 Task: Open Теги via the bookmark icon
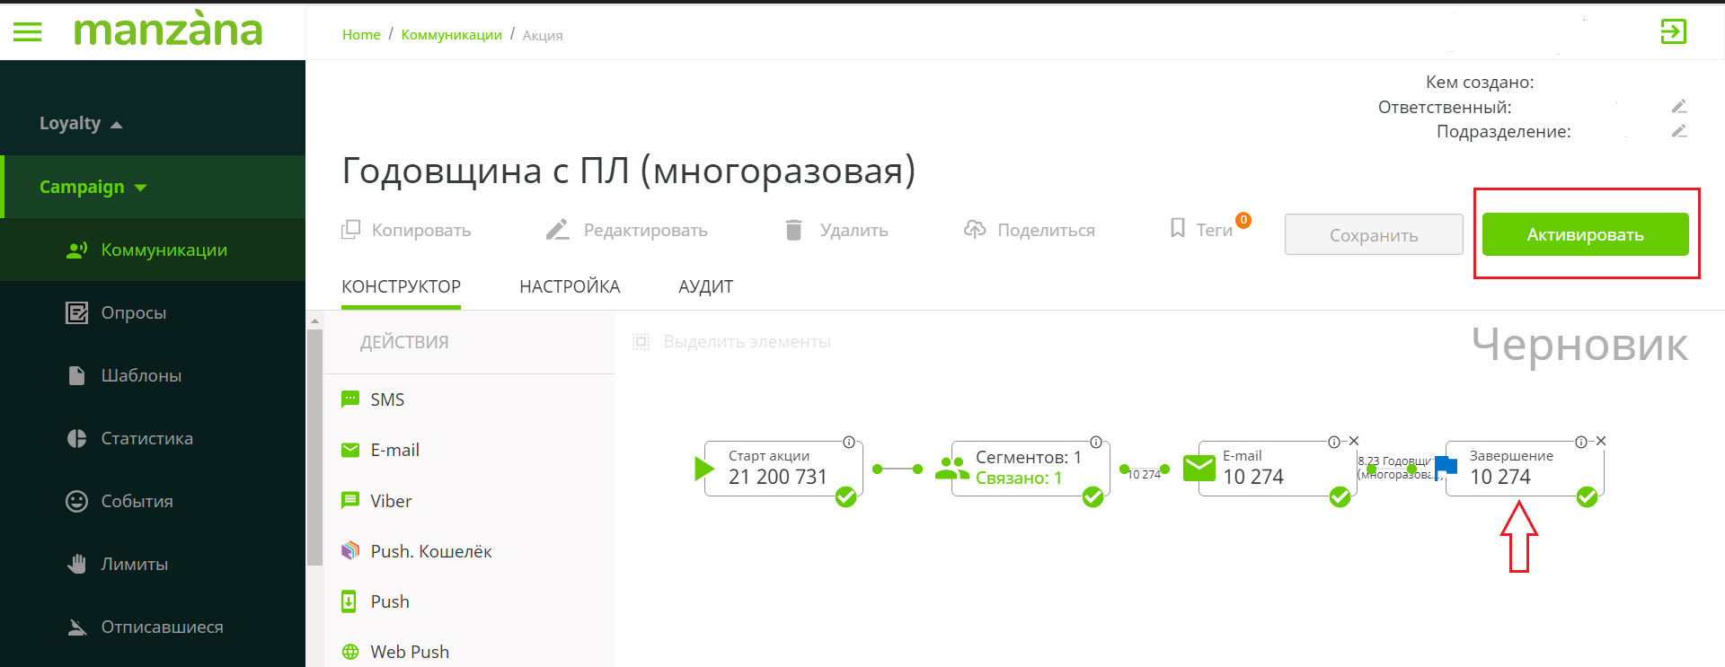(1177, 229)
